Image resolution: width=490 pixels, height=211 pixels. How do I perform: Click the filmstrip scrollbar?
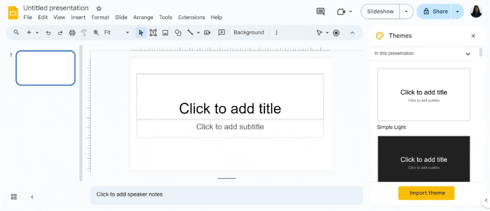coord(81,113)
